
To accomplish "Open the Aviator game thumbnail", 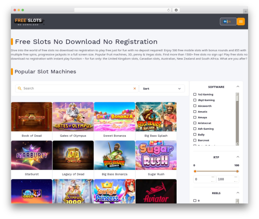I will click(156, 191).
